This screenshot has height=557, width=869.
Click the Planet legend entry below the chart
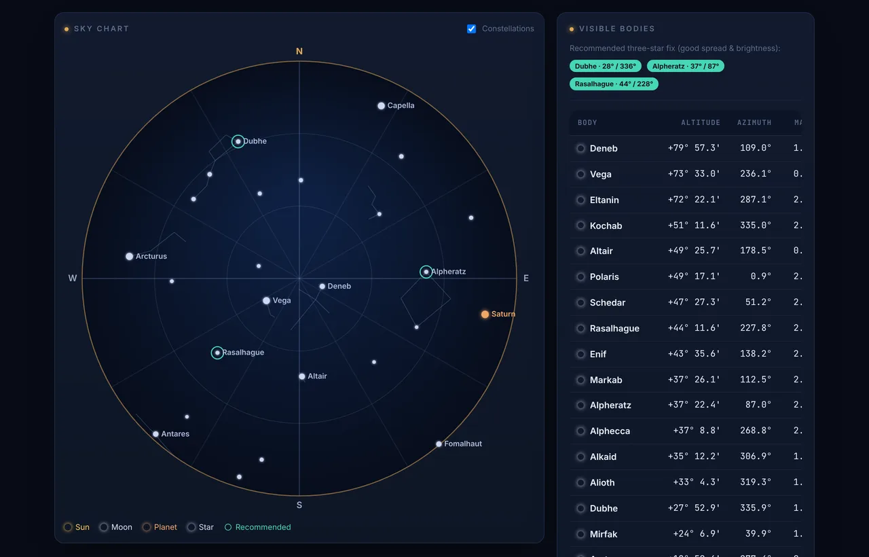[160, 527]
